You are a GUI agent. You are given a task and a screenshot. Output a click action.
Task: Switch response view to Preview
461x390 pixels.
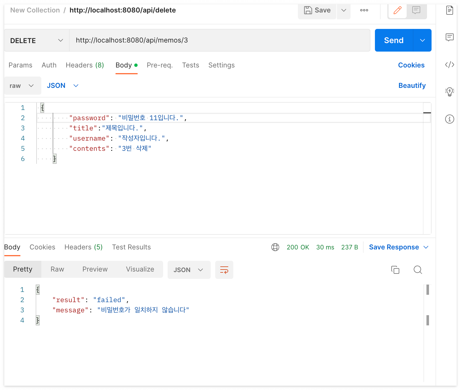[95, 269]
